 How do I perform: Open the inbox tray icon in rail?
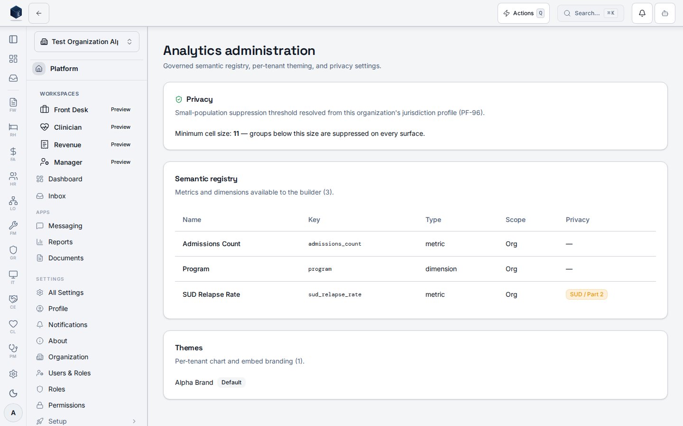pyautogui.click(x=13, y=78)
